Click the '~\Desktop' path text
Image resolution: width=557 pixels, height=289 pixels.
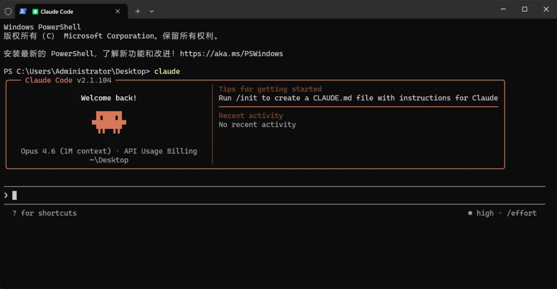[109, 160]
